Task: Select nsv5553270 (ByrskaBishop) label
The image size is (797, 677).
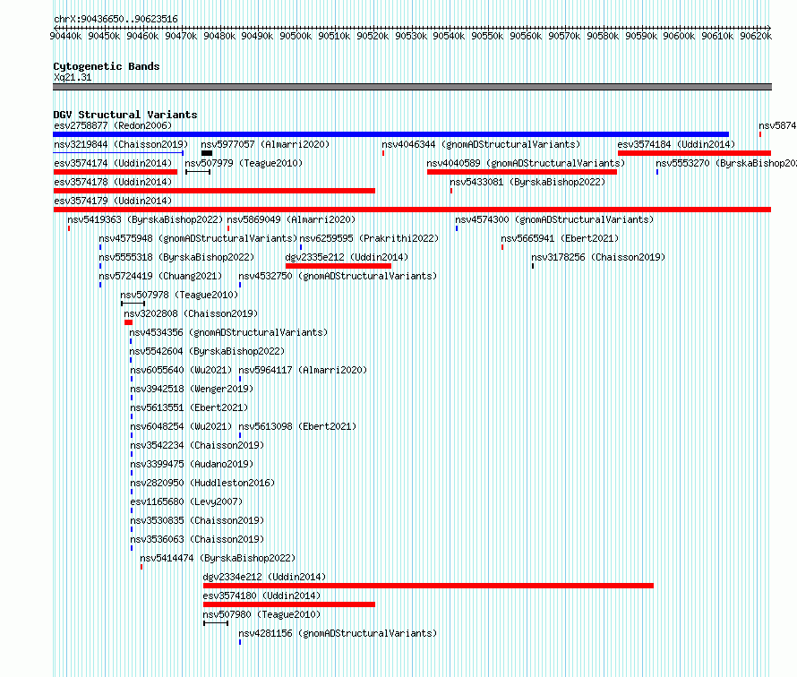Action: pos(726,163)
